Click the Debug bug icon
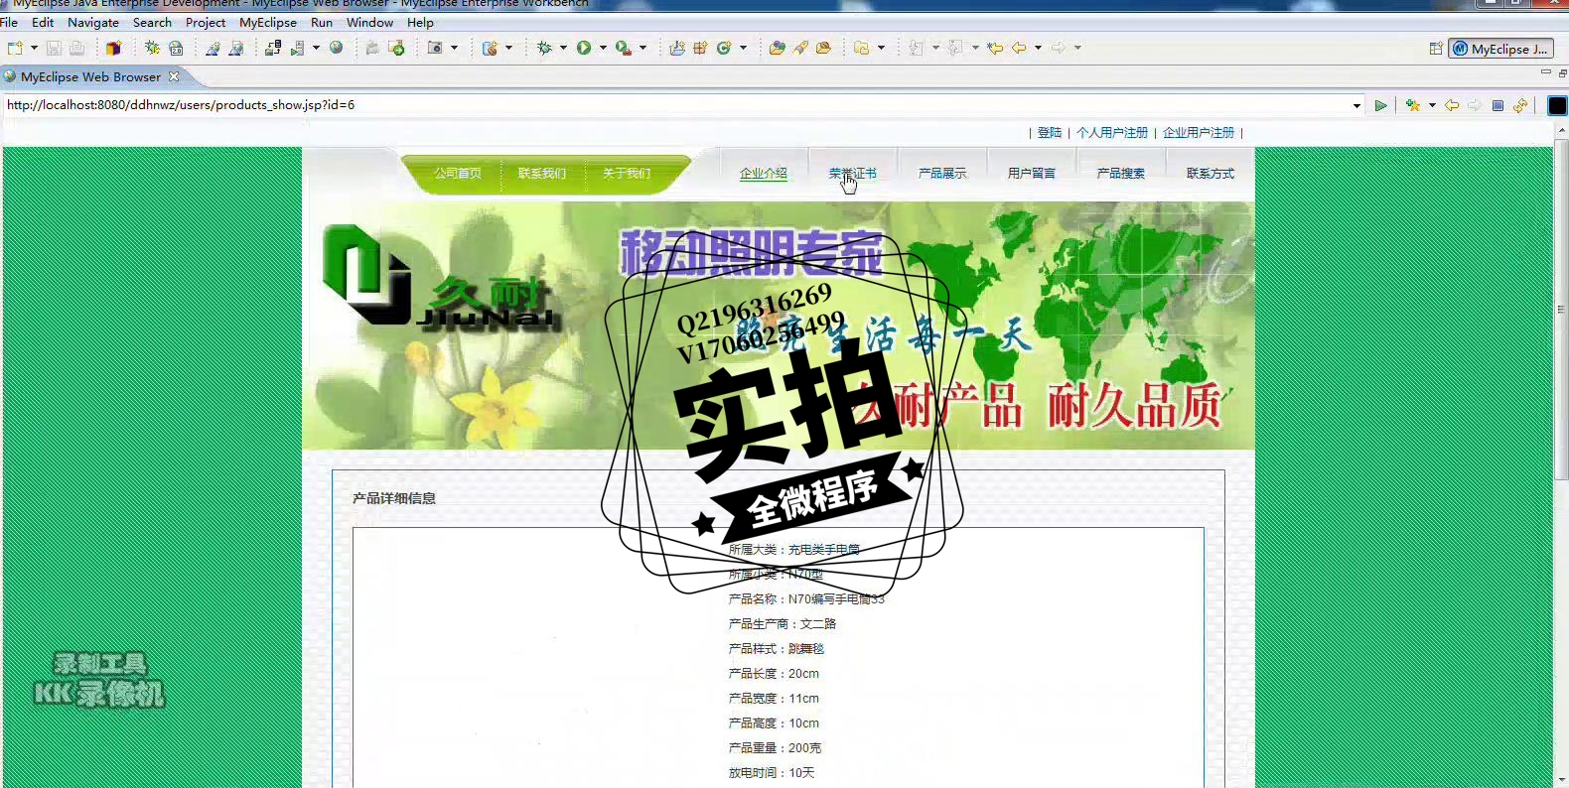 tap(544, 48)
